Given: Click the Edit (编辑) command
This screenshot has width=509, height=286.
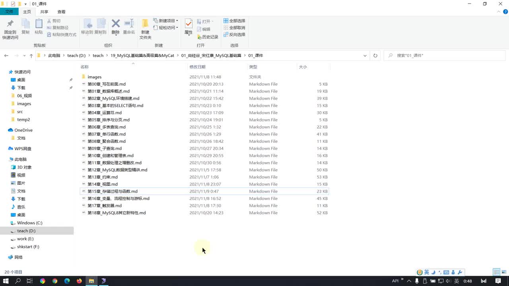Looking at the screenshot, I should point(204,29).
